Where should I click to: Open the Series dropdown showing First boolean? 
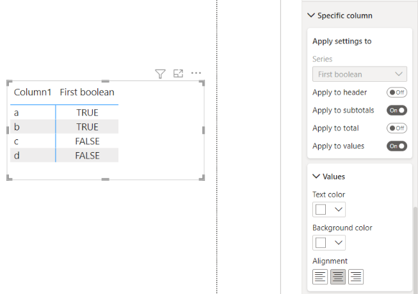tap(360, 74)
